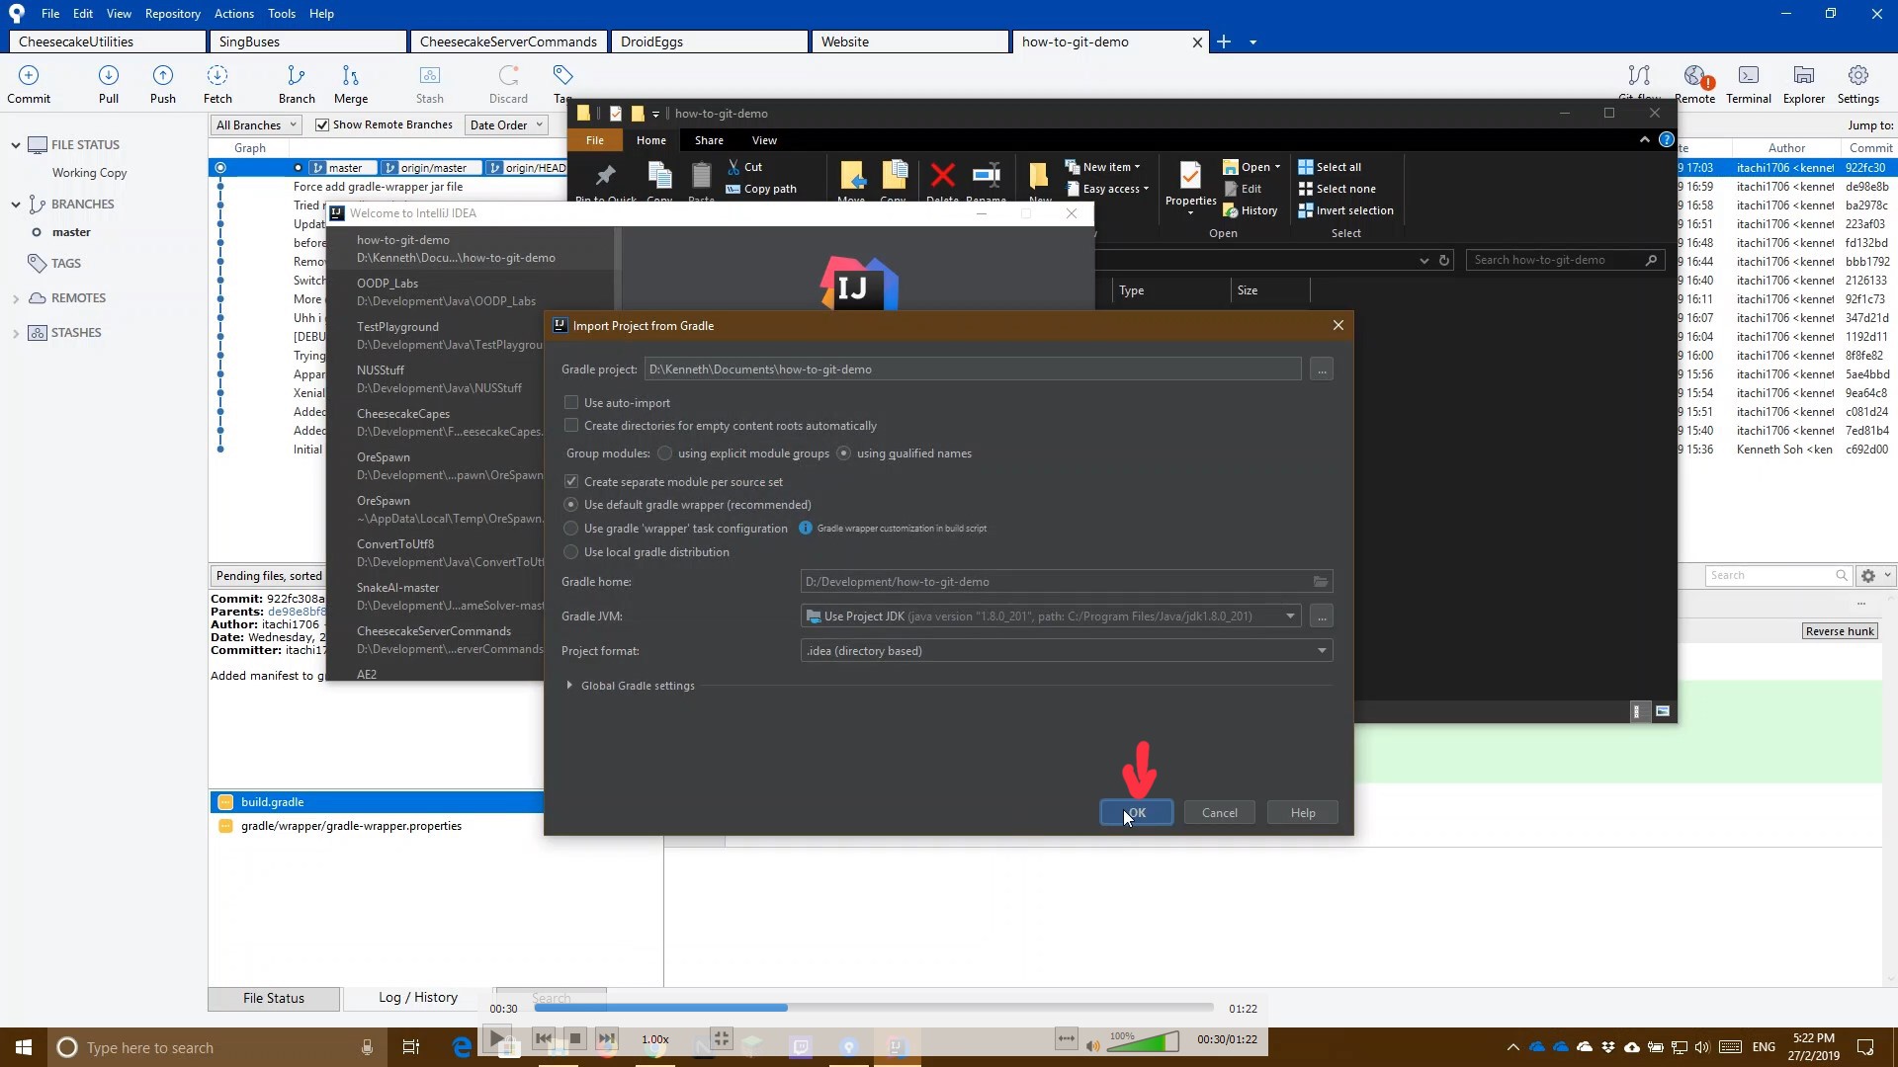
Task: Select build.gradle in pending files list
Action: pyautogui.click(x=376, y=802)
